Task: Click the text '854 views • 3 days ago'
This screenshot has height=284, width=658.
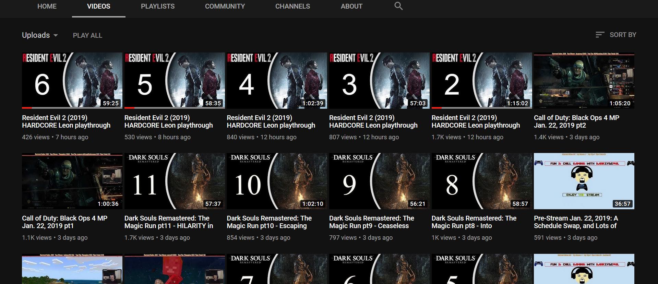Action: 259,237
